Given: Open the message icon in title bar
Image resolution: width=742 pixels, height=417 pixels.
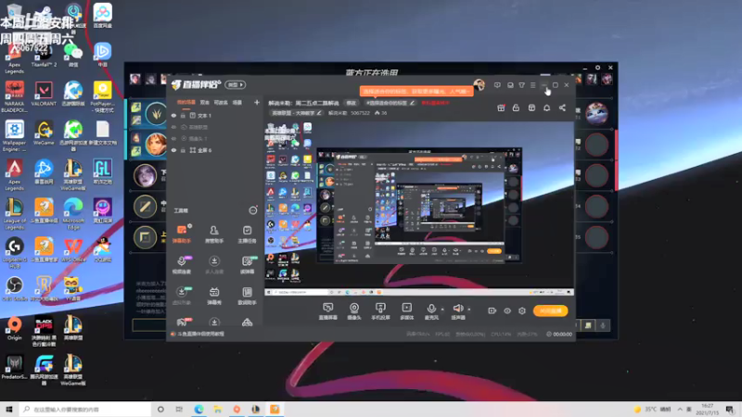Looking at the screenshot, I should [497, 85].
